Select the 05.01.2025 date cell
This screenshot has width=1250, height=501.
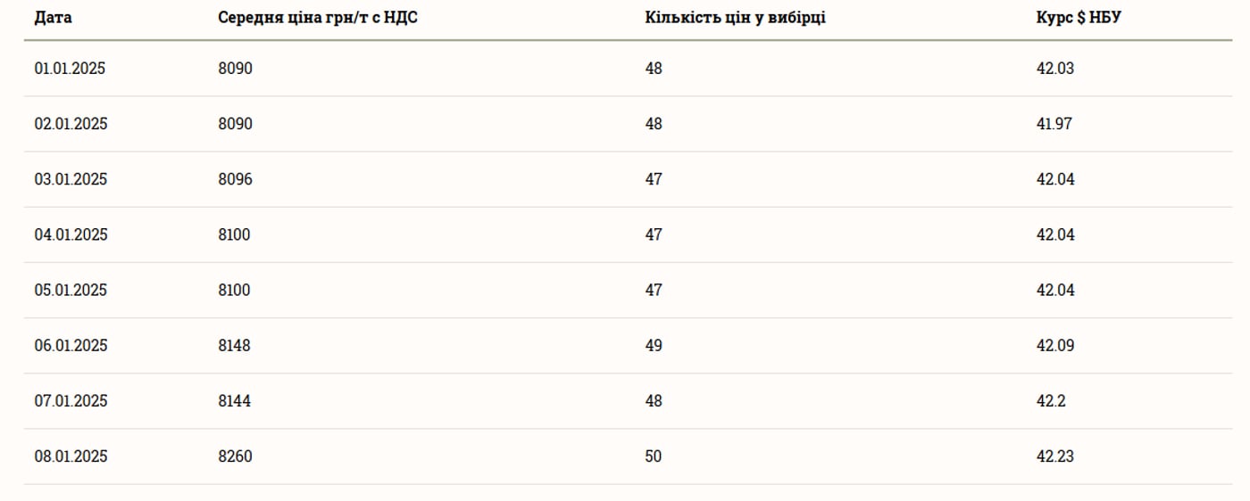pyautogui.click(x=71, y=290)
